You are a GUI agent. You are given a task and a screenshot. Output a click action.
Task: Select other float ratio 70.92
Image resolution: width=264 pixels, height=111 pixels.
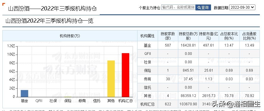pos(249,96)
